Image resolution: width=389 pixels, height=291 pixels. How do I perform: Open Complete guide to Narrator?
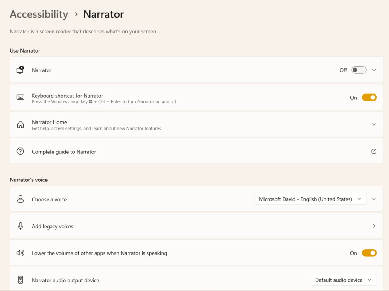pyautogui.click(x=64, y=152)
